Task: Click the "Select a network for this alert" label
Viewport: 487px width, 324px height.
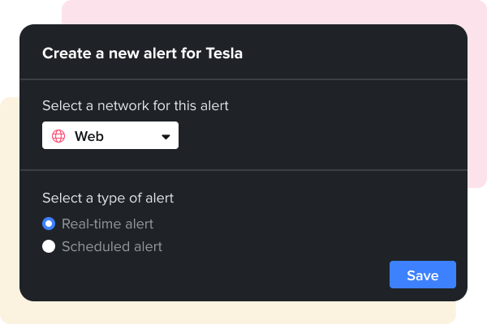Action: pyautogui.click(x=135, y=105)
